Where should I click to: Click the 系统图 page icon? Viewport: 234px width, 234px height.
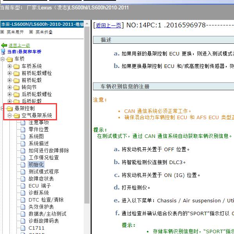(23, 136)
